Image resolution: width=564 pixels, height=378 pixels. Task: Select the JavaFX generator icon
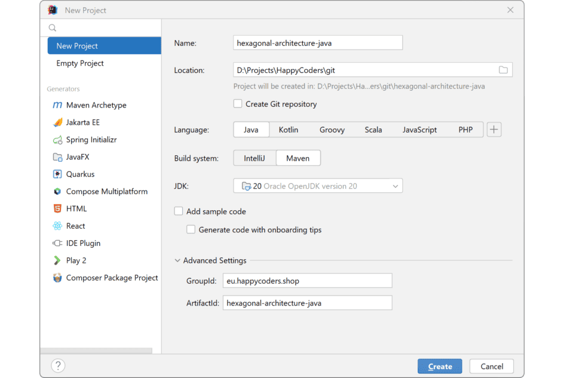coord(57,157)
